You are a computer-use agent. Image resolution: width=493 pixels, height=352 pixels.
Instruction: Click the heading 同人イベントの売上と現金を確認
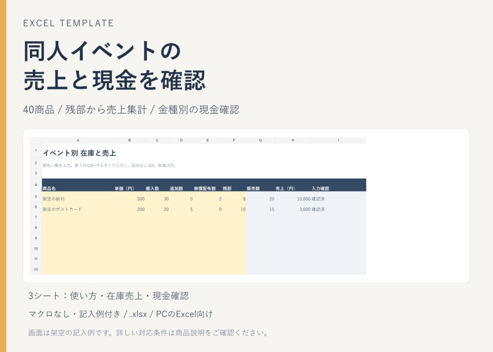coord(115,65)
